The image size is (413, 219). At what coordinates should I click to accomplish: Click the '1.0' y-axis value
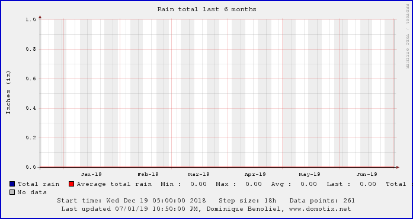[x=31, y=19]
